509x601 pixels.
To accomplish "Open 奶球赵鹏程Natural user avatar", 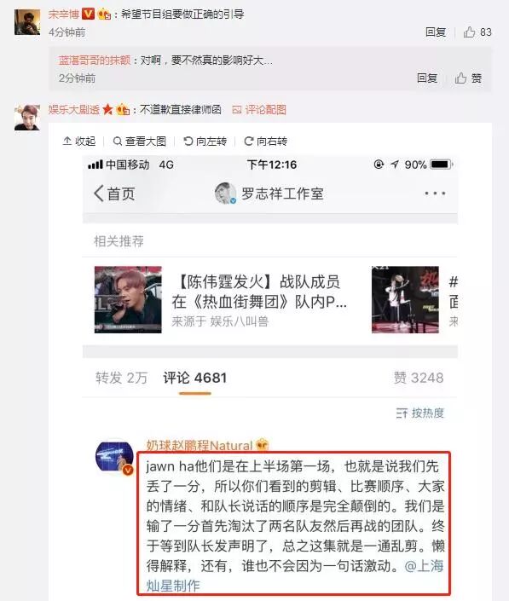I will click(x=114, y=457).
